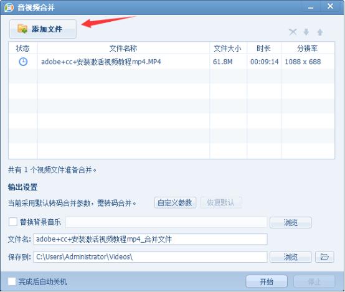Click the delete X icon above list
The width and height of the screenshot is (345, 292).
click(x=293, y=32)
